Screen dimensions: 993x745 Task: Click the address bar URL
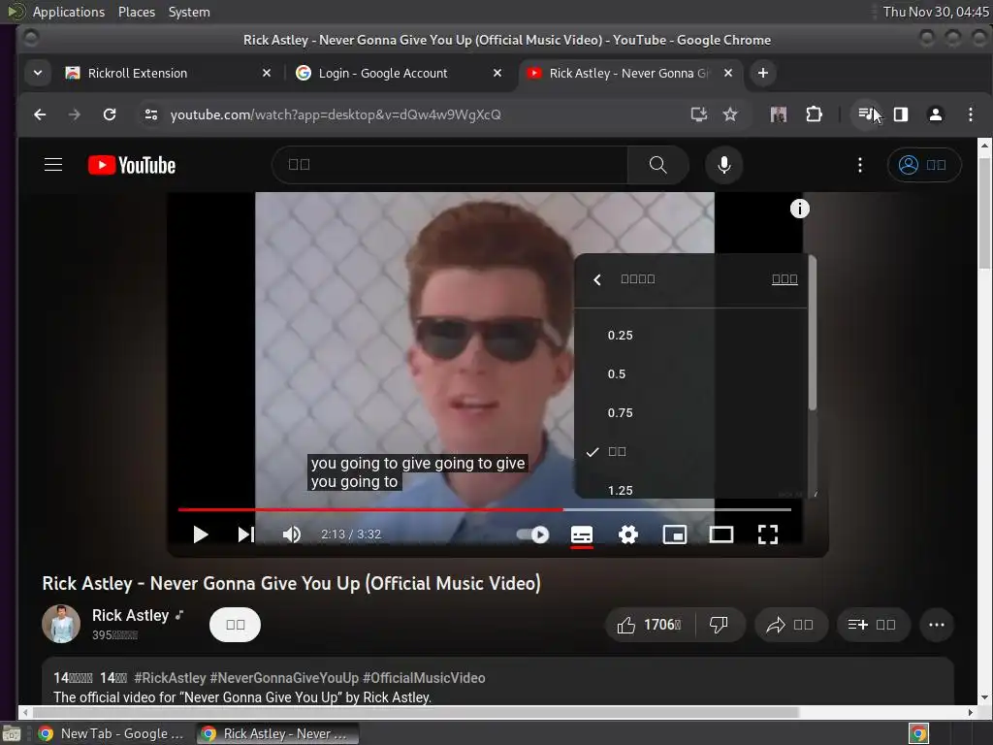click(336, 114)
